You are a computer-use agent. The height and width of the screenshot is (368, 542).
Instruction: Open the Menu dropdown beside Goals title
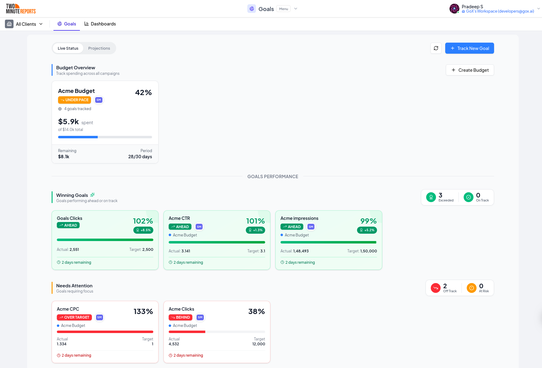(x=283, y=9)
